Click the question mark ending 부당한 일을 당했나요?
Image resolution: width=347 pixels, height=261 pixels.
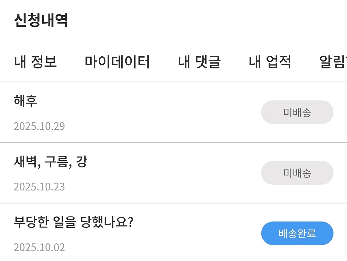coord(130,223)
